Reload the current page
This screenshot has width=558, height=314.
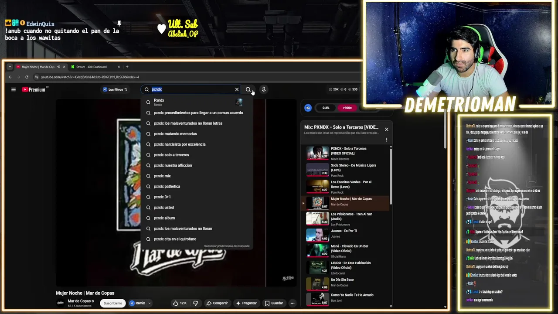point(27,77)
